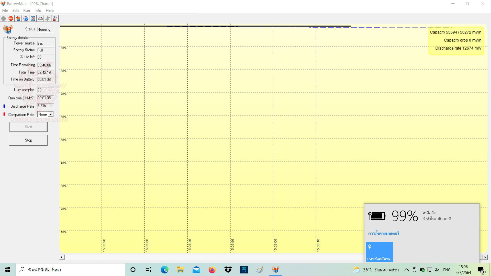Click the grayed start octagon toolbar icon

point(4,19)
